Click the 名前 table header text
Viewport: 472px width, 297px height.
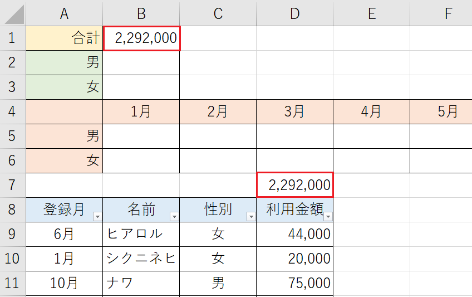(141, 210)
